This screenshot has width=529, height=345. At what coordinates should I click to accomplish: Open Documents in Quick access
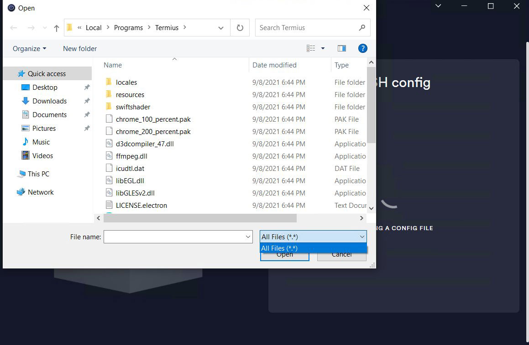coord(50,114)
